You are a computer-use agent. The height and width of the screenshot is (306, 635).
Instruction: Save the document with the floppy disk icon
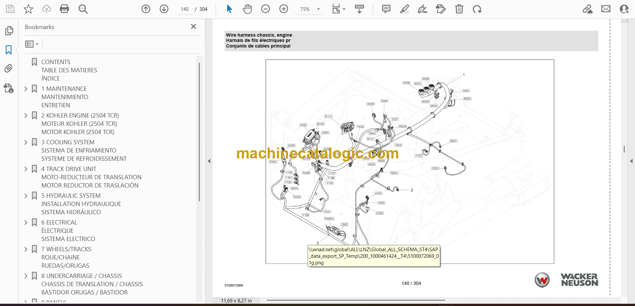10,9
